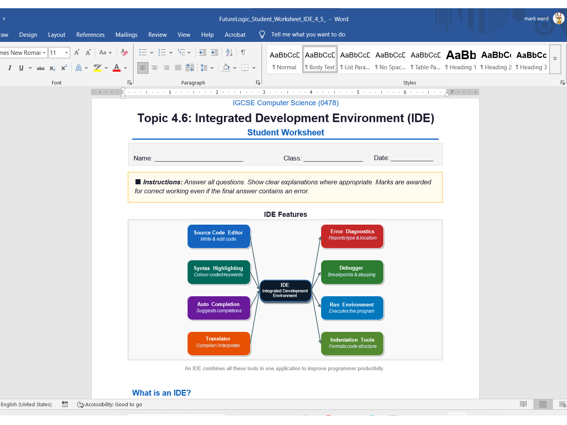The height and width of the screenshot is (425, 567).
Task: Click the line spacing icon
Action: [204, 68]
